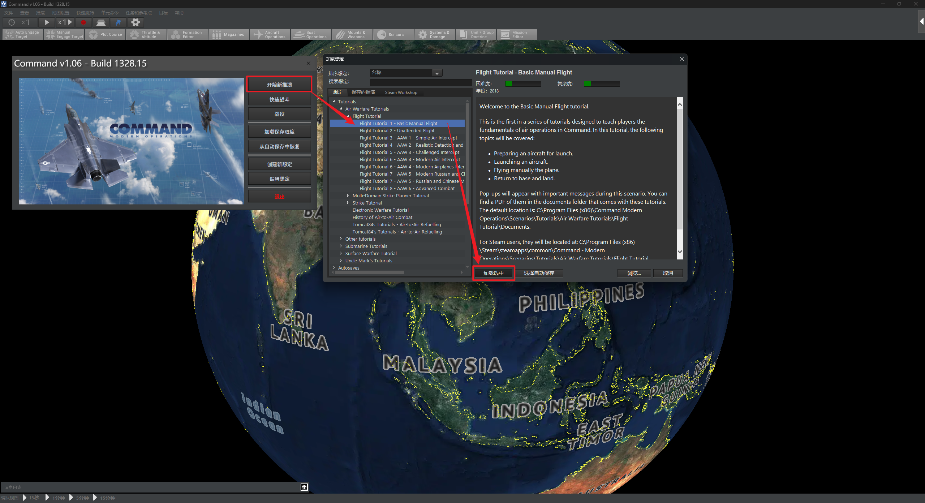This screenshot has height=503, width=925.
Task: Open the Mission Editor
Action: (x=517, y=35)
